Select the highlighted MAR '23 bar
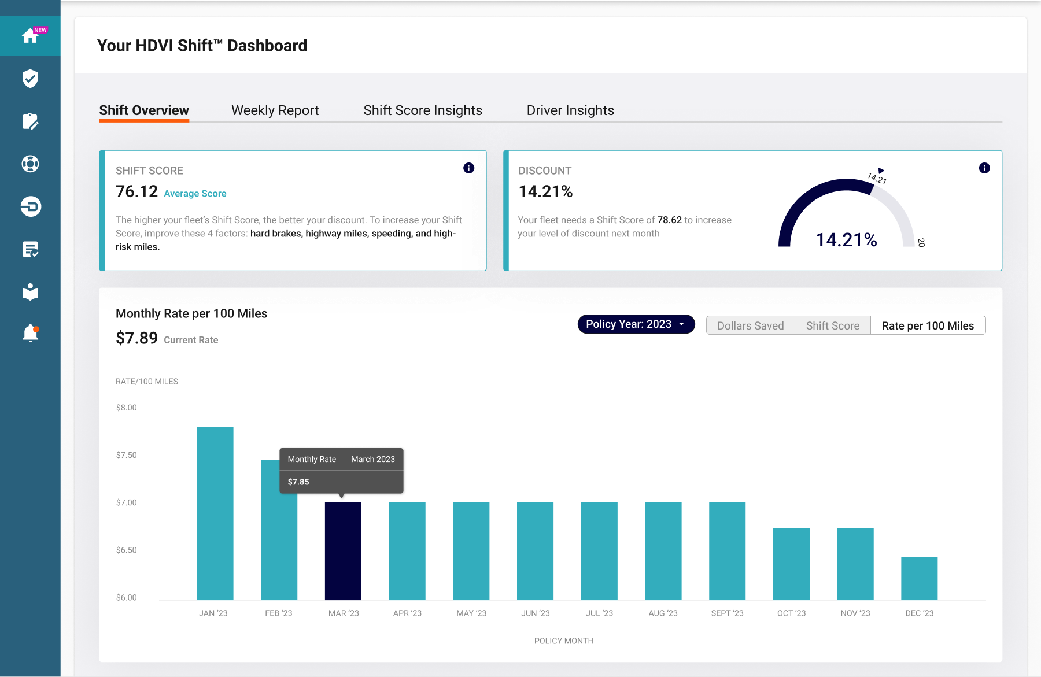 click(343, 551)
